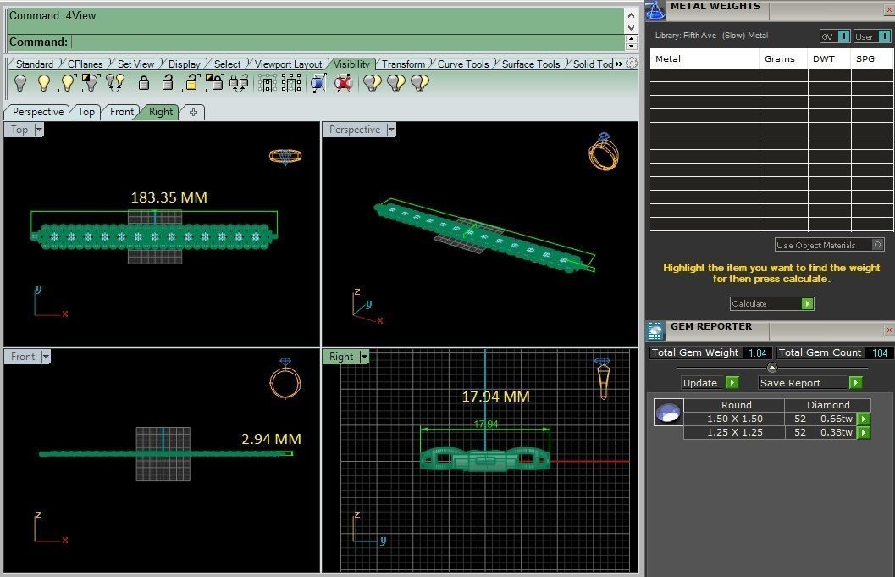
Task: Click the Grams column header
Action: pos(780,58)
